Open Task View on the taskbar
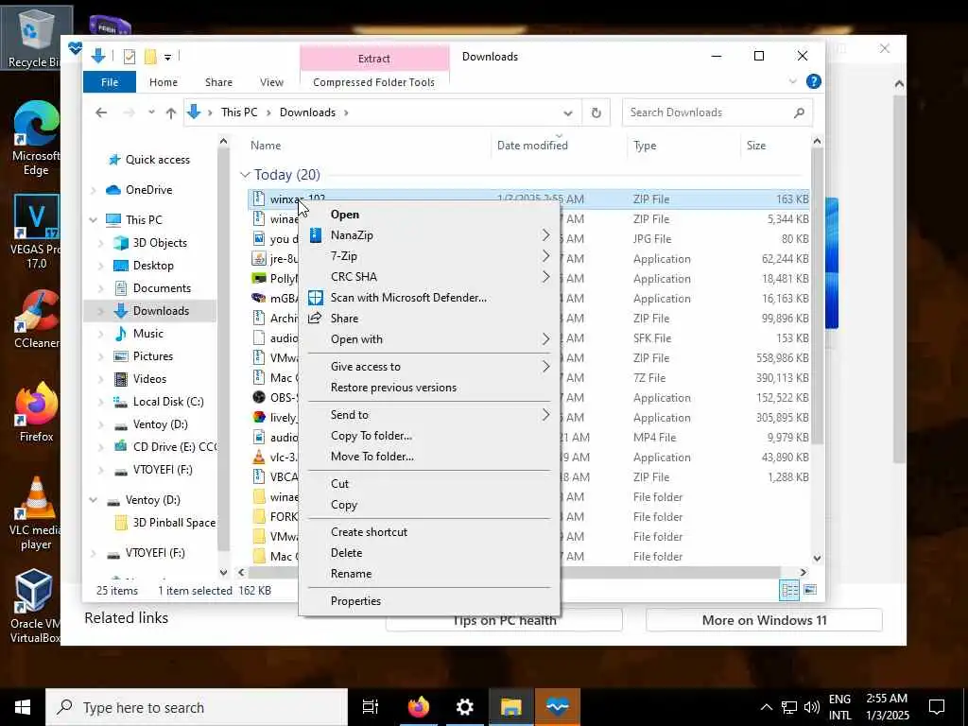 [371, 707]
